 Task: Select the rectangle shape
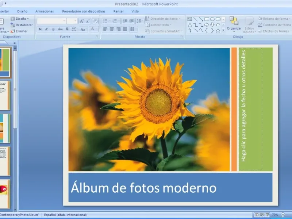coord(207,19)
